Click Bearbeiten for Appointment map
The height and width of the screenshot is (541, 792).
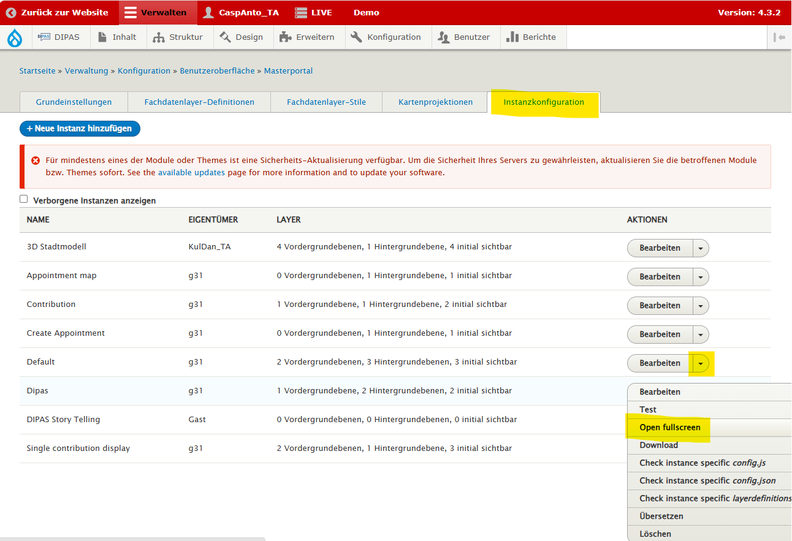[660, 277]
